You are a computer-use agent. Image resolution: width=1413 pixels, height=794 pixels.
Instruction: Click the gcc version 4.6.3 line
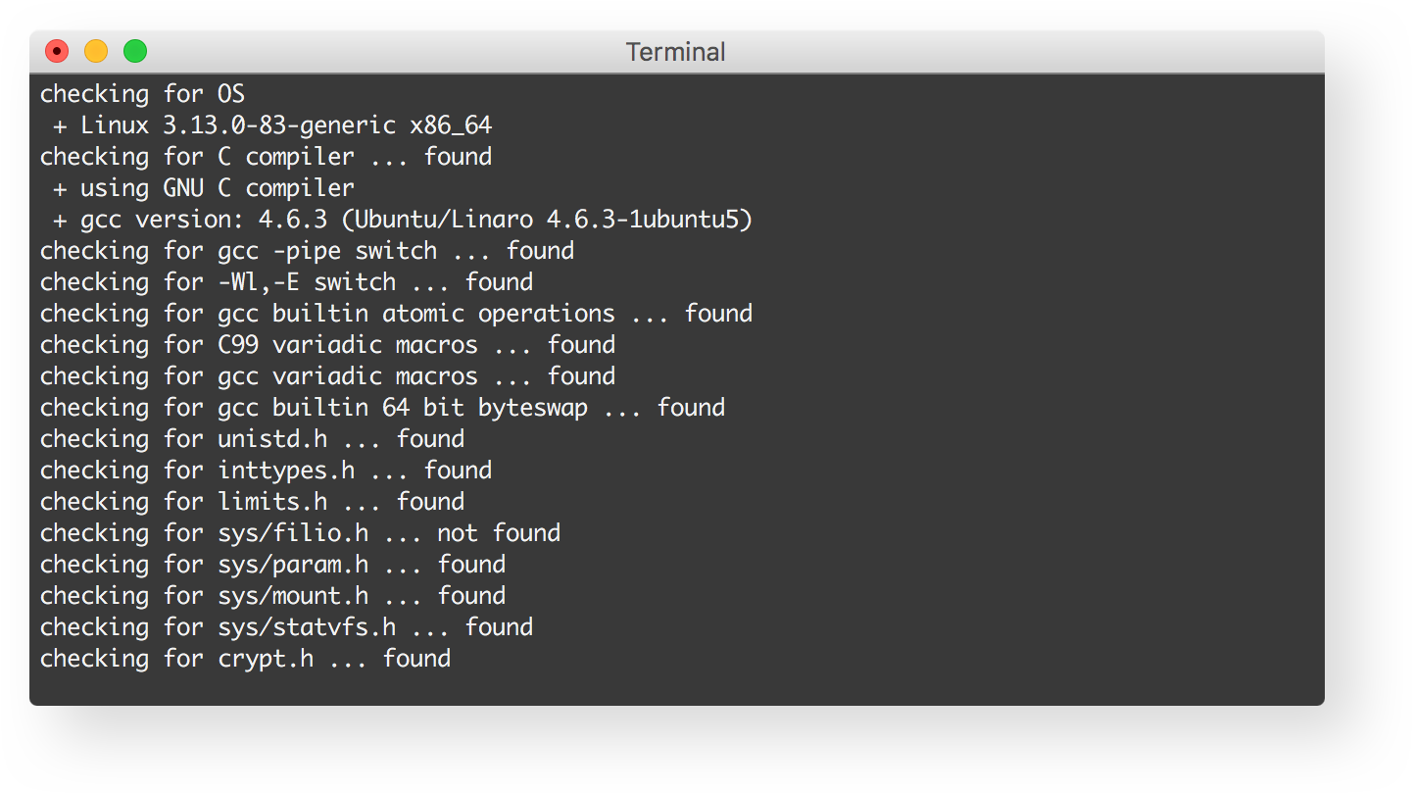pos(402,220)
